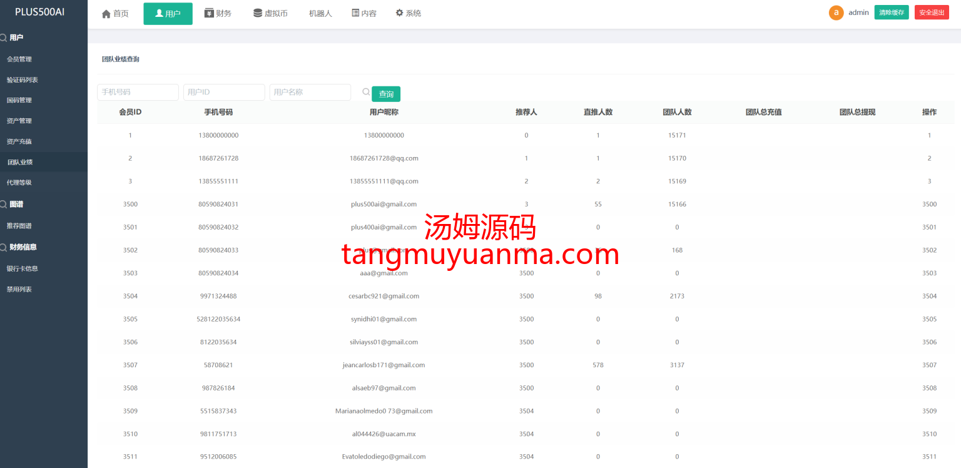Image resolution: width=961 pixels, height=468 pixels.
Task: Click the coins icon for 虚拟币
Action: [x=258, y=13]
